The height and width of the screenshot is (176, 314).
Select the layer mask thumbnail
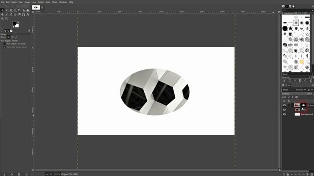point(303,105)
